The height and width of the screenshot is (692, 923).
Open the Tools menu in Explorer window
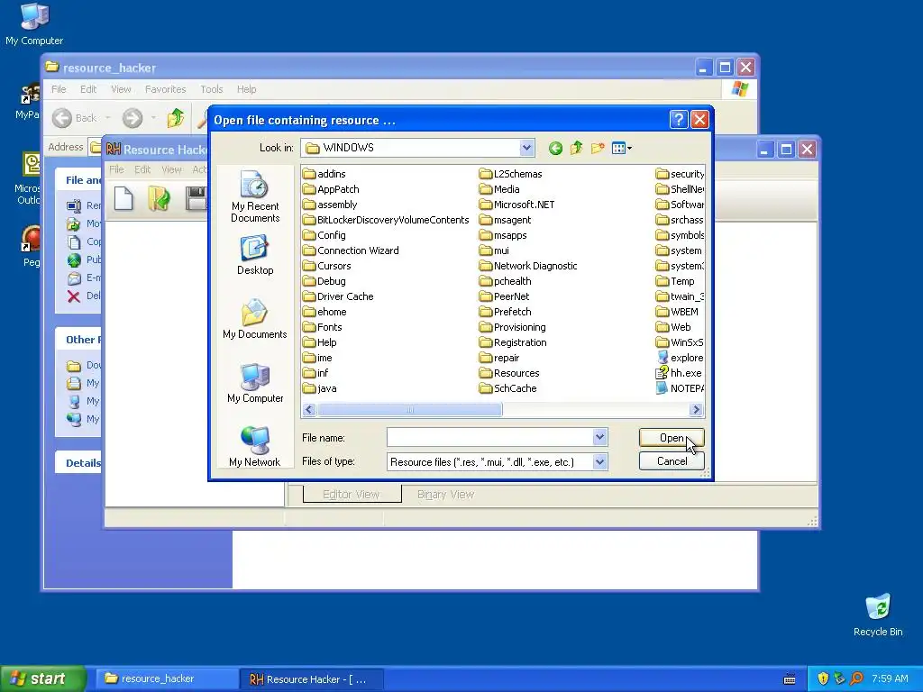pos(211,89)
